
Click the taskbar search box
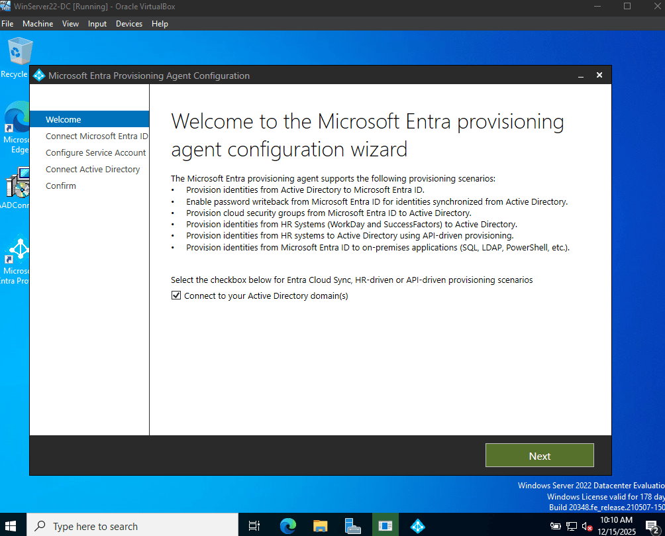pos(132,526)
